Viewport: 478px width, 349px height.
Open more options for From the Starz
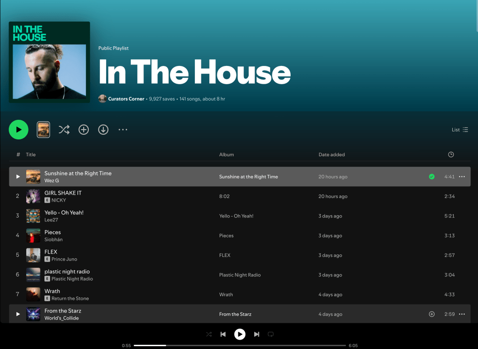(462, 314)
